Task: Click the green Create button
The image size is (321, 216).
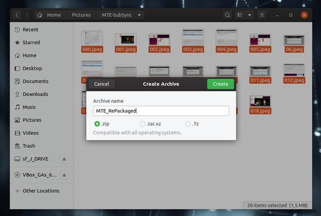Action: pyautogui.click(x=221, y=84)
